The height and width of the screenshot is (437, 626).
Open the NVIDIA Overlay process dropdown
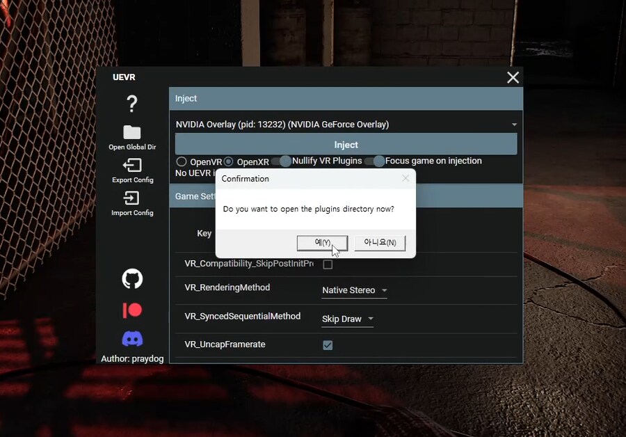coord(514,123)
